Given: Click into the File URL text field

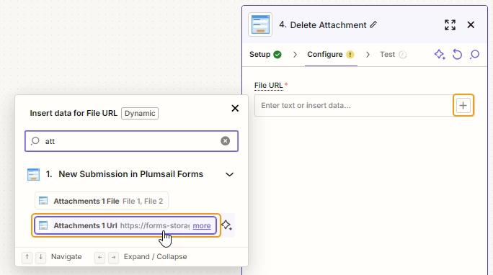Looking at the screenshot, I should (354, 106).
